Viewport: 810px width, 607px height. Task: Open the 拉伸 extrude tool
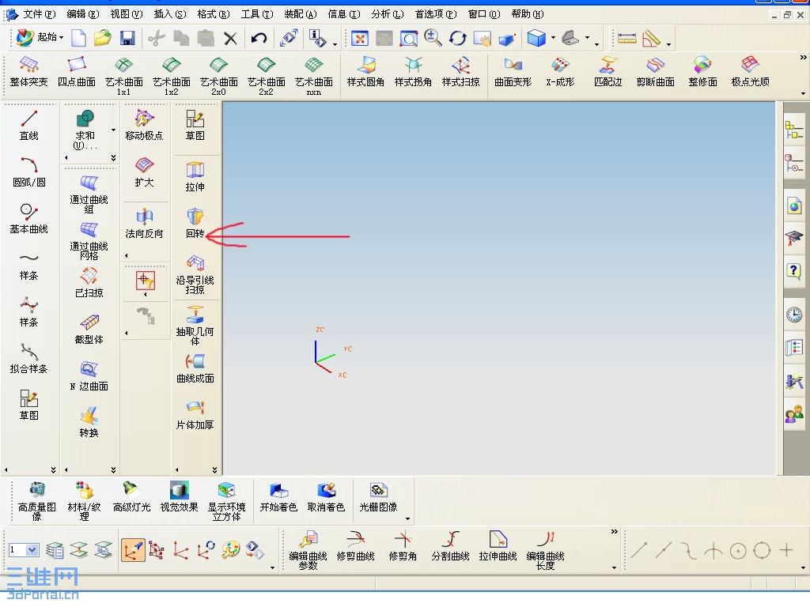195,177
